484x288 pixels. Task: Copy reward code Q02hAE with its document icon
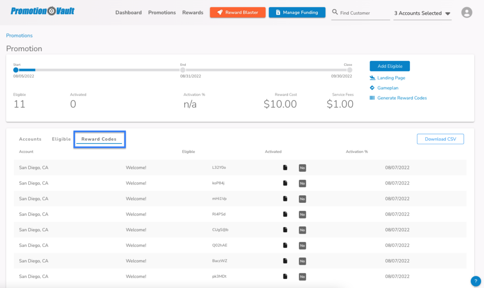click(x=285, y=245)
